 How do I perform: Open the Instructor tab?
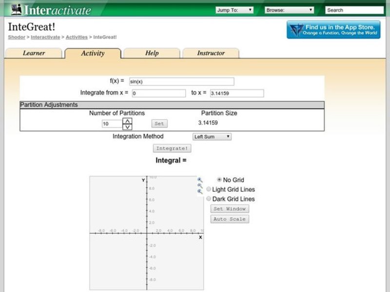tap(211, 54)
